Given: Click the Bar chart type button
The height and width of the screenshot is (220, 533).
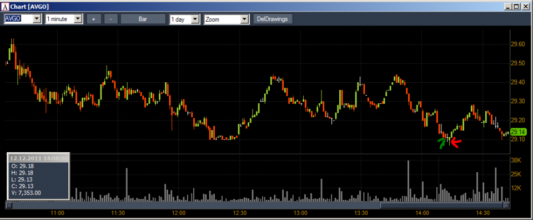Looking at the screenshot, I should (x=143, y=19).
